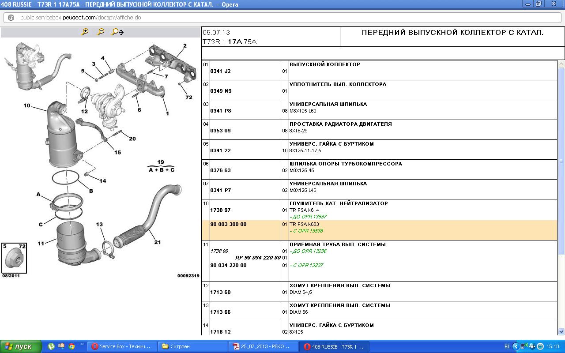Select part number 0349 N9
Viewport: 565px width, 353px height.
pyautogui.click(x=221, y=91)
